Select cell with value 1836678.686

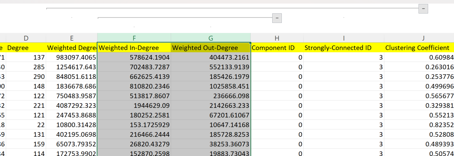72,86
